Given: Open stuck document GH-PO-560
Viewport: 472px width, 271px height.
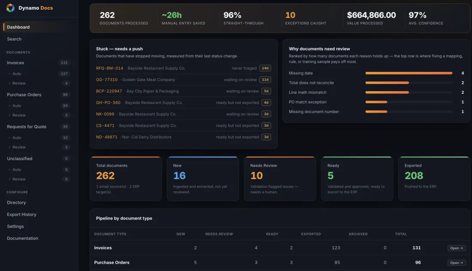Looking at the screenshot, I should 109,102.
